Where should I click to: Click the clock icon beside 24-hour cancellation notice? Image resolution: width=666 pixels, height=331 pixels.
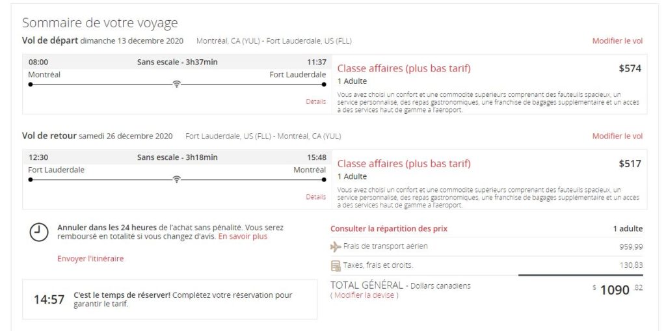click(x=39, y=232)
